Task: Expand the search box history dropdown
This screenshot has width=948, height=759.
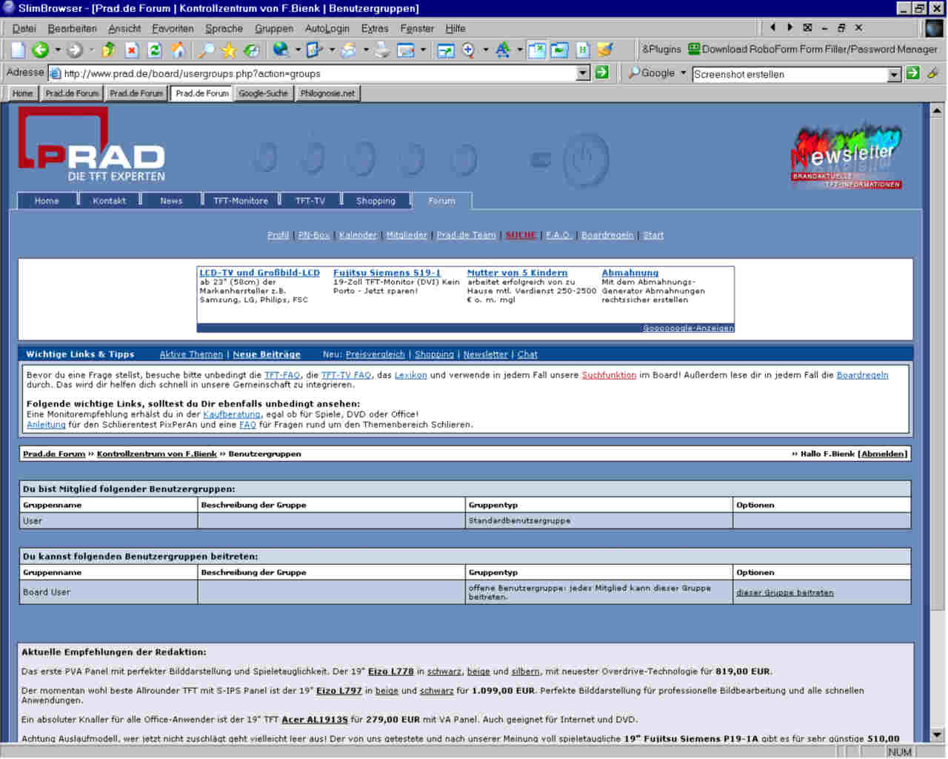Action: [x=894, y=74]
